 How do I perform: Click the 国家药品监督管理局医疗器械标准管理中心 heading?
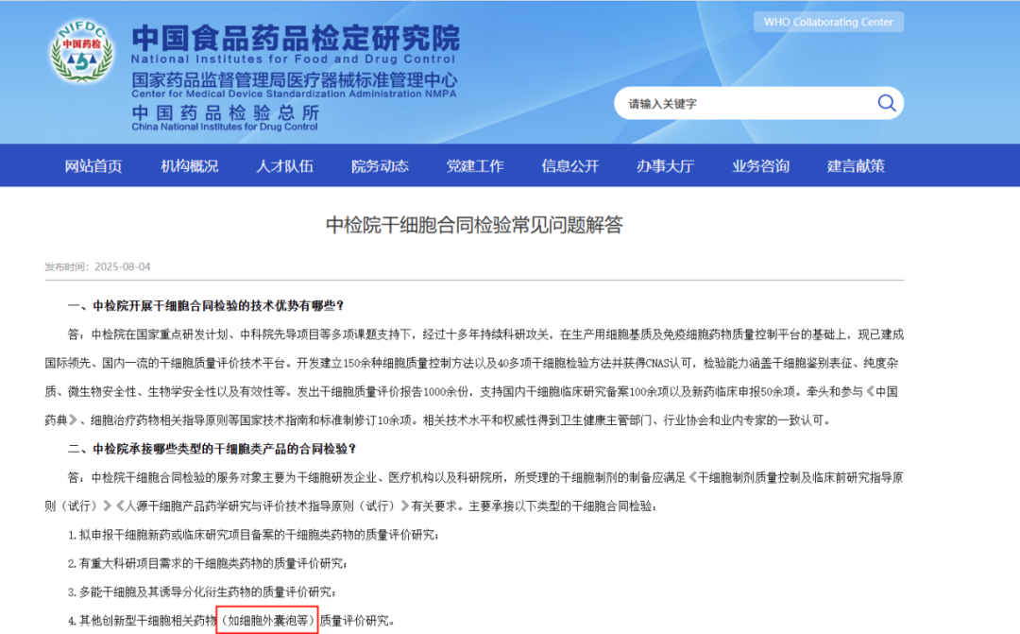click(294, 80)
